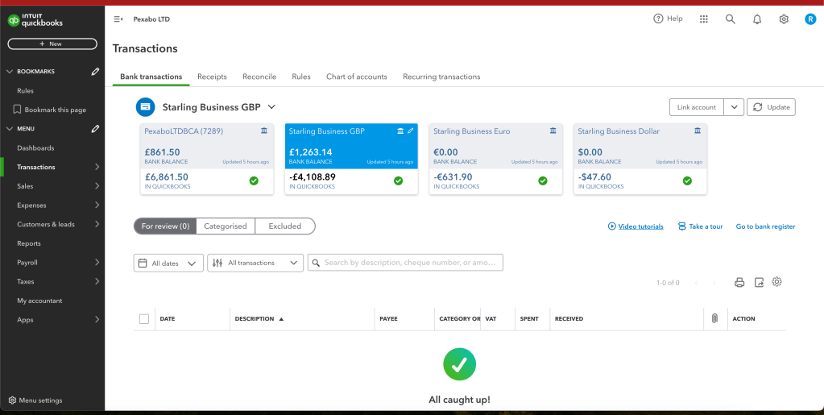Click the bookmark icon beside Bookmark this page
Screen dimensions: 824x415
[x=17, y=110]
